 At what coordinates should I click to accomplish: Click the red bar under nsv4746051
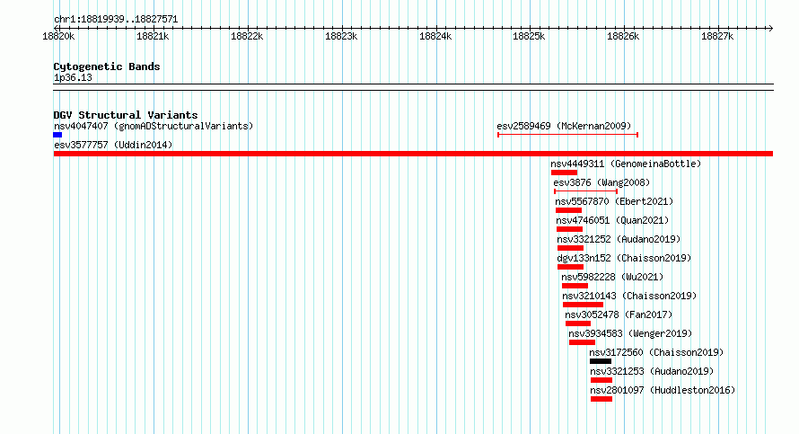[x=570, y=229]
